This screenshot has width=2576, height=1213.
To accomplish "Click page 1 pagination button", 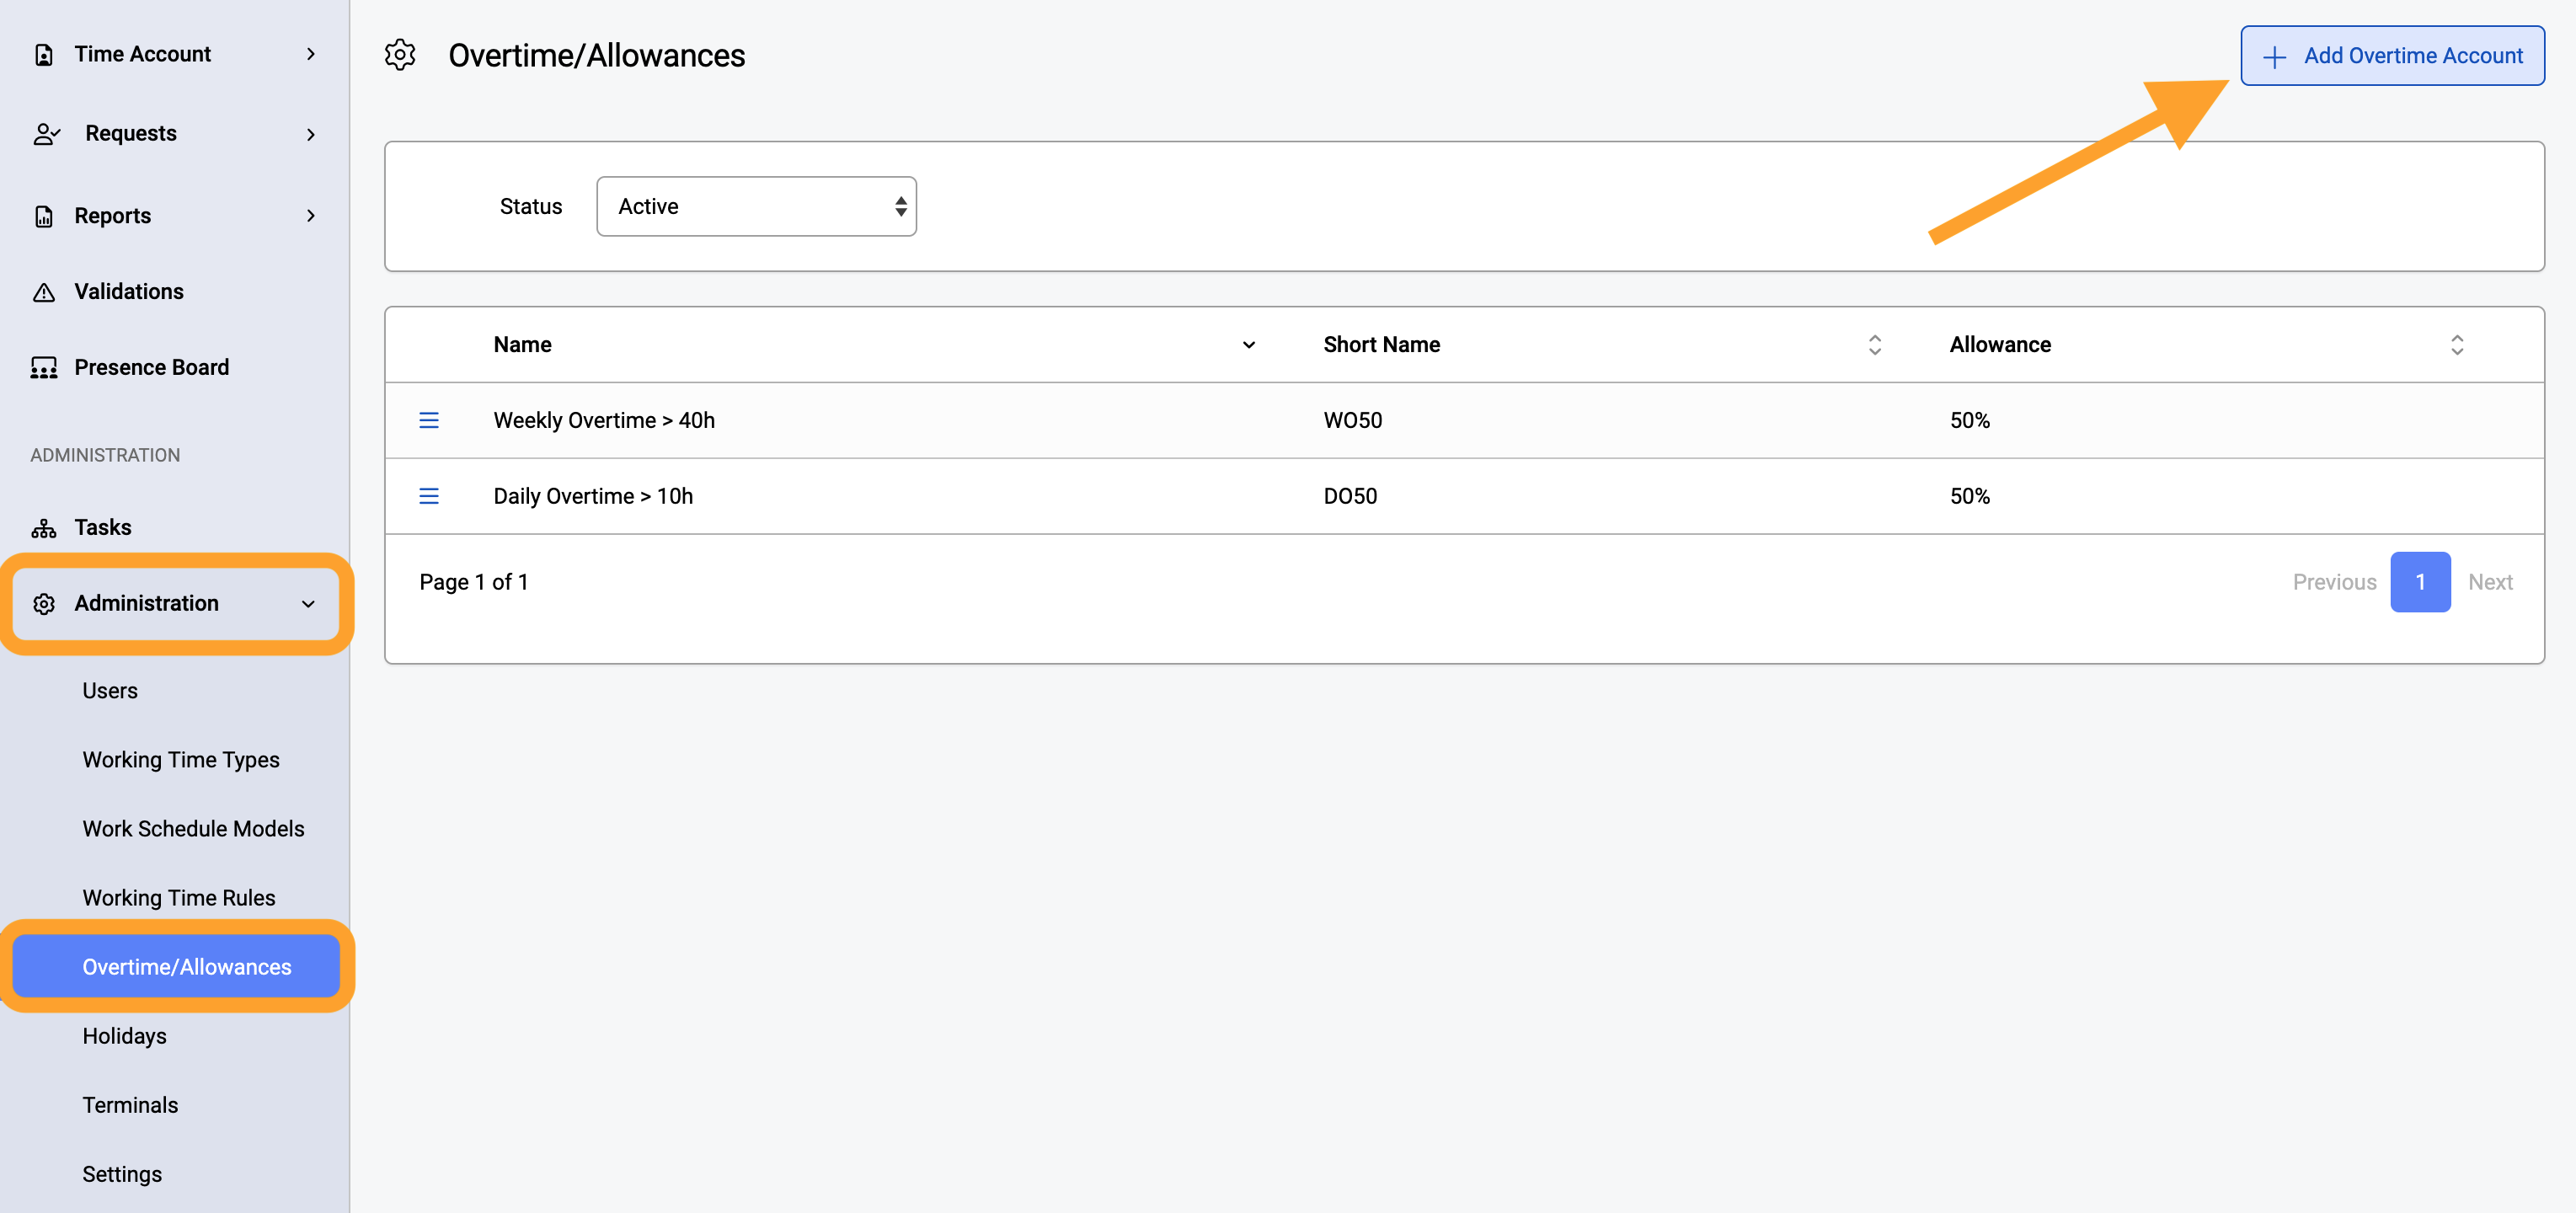I will [x=2420, y=582].
